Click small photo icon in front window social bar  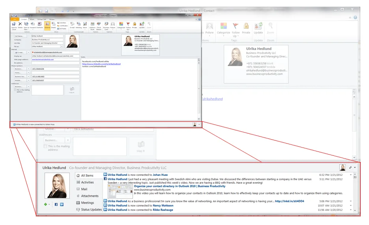click(x=195, y=124)
